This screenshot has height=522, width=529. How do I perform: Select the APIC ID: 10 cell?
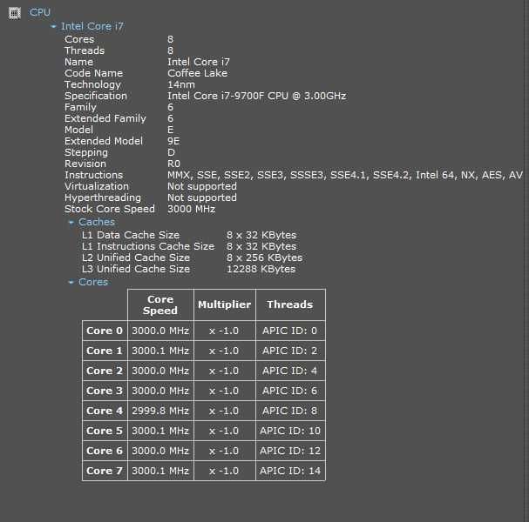click(x=290, y=431)
